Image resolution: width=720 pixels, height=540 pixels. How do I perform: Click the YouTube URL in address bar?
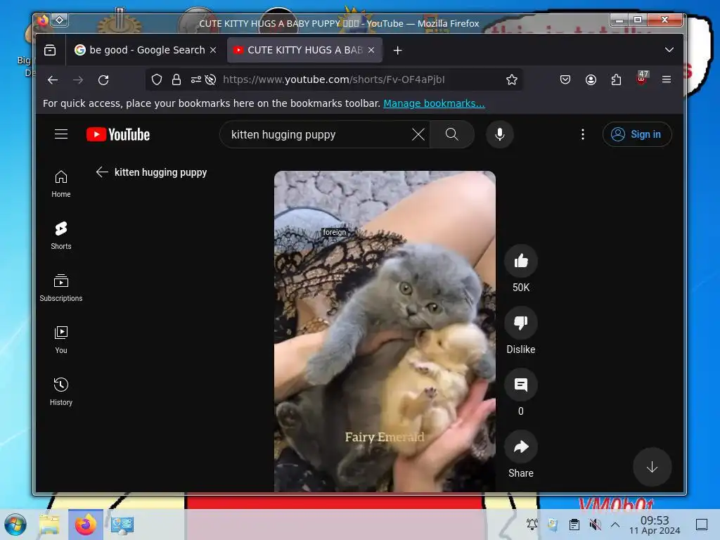click(334, 79)
